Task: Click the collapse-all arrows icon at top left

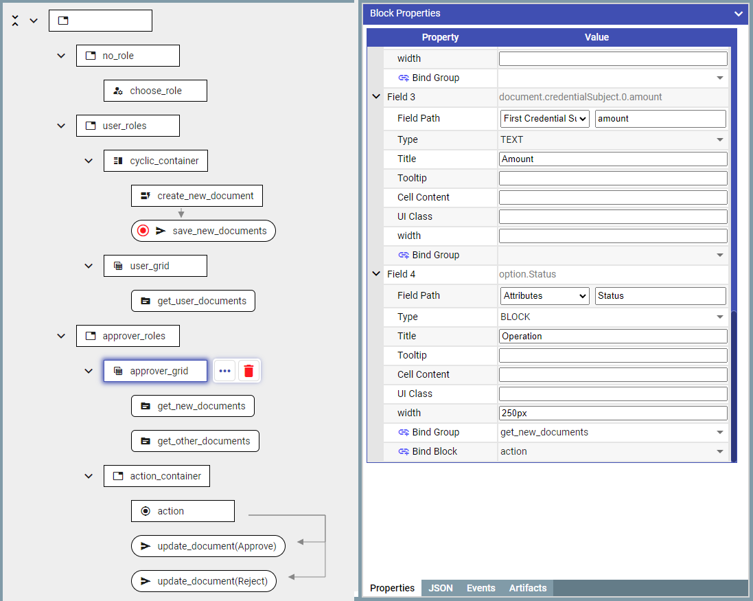Action: [15, 21]
